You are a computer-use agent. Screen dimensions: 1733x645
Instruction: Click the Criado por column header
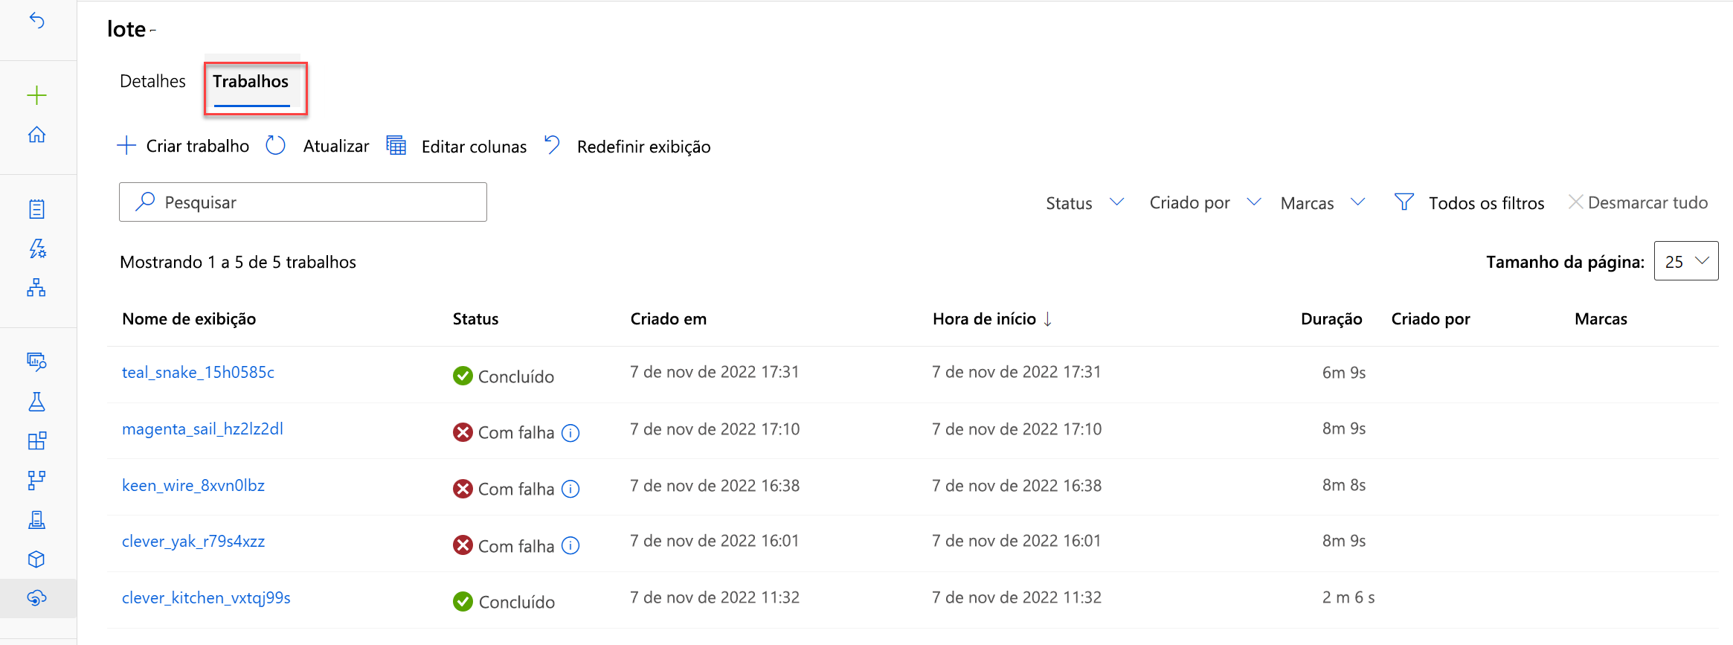1431,319
